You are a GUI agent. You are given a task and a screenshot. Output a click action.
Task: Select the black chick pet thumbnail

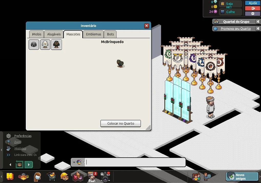56,45
